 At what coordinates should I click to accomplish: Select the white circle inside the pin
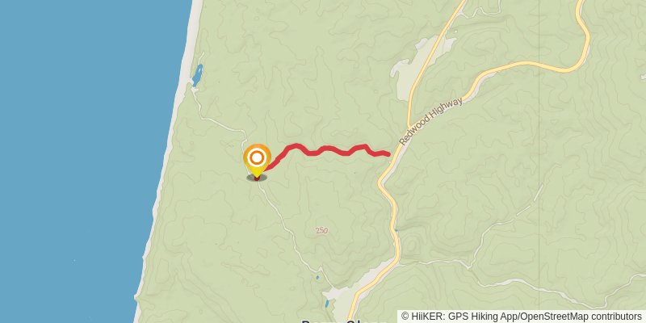click(257, 157)
